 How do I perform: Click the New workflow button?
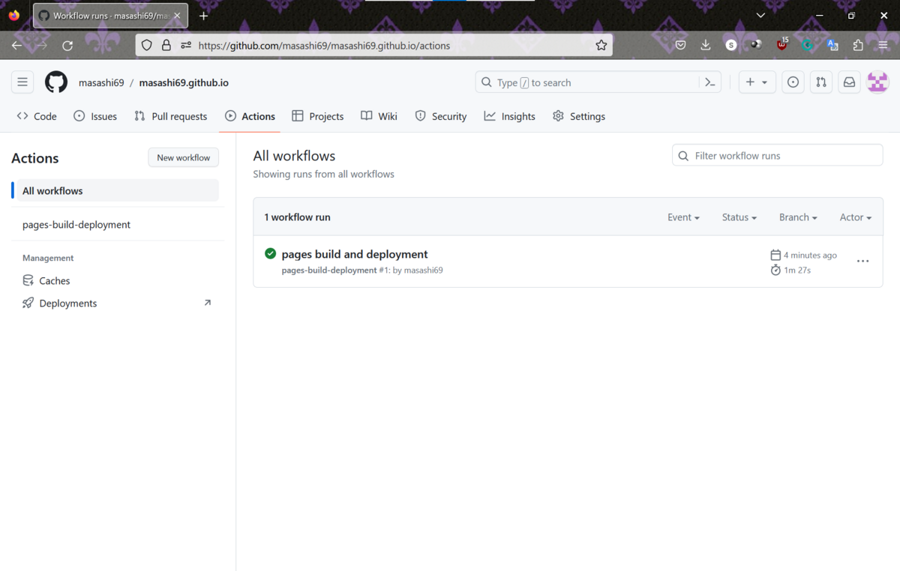(x=183, y=157)
